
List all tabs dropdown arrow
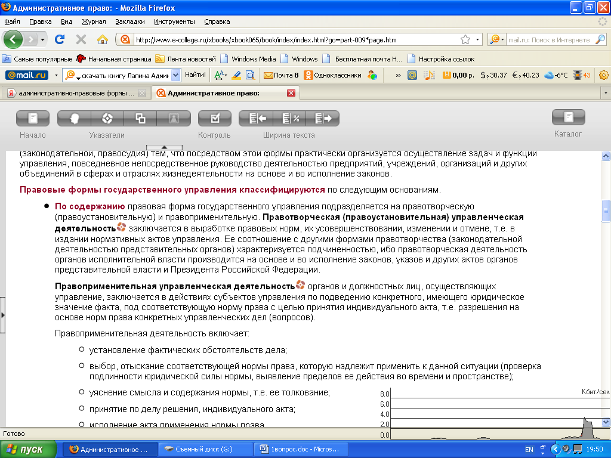pos(606,93)
